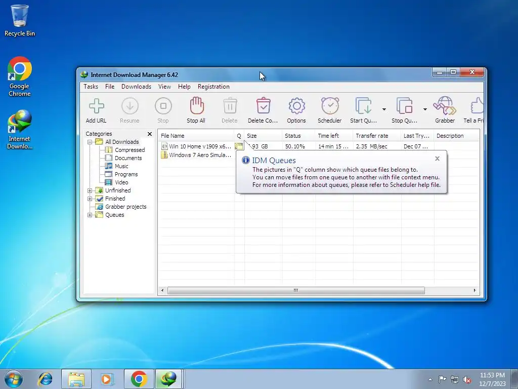Sort by the File Name column header
The width and height of the screenshot is (518, 389).
pyautogui.click(x=196, y=136)
